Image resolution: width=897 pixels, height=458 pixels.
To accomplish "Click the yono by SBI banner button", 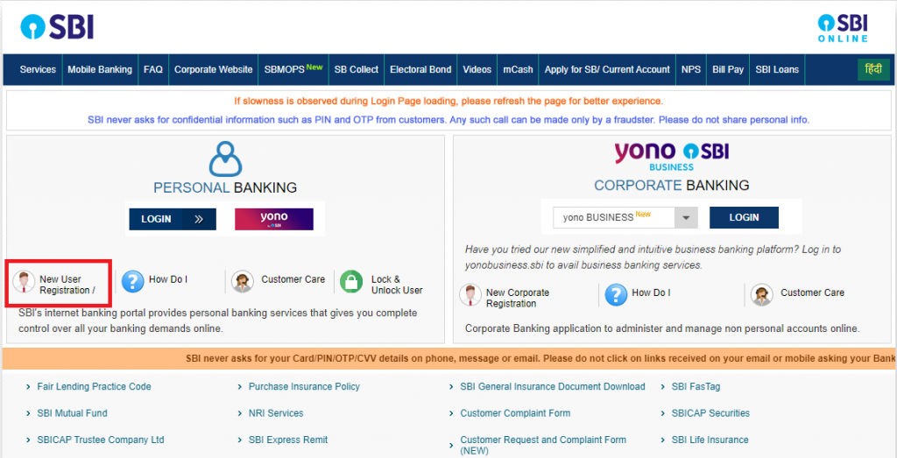I will pyautogui.click(x=274, y=219).
